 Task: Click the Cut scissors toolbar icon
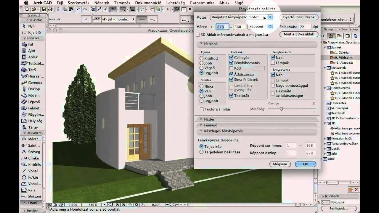(x=58, y=9)
